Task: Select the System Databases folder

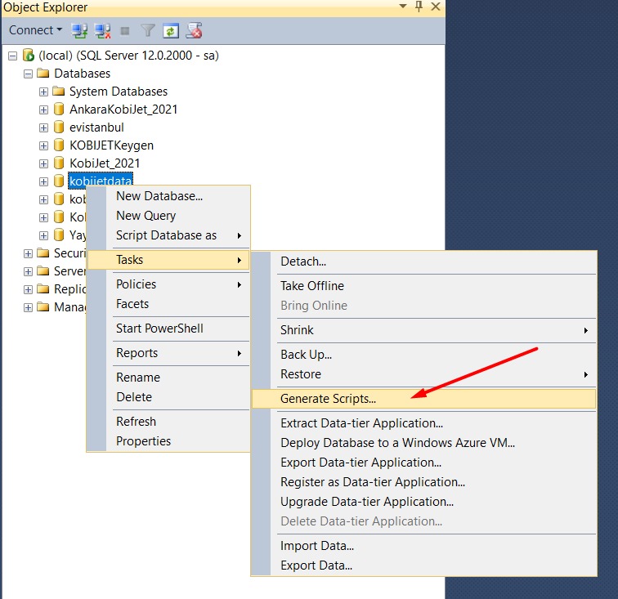Action: [119, 92]
